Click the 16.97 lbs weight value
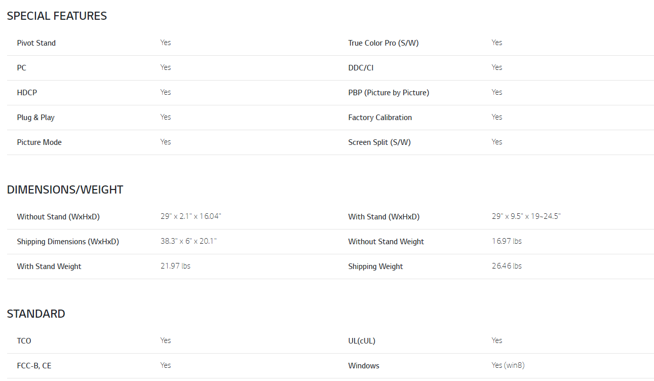The image size is (654, 381). (506, 241)
